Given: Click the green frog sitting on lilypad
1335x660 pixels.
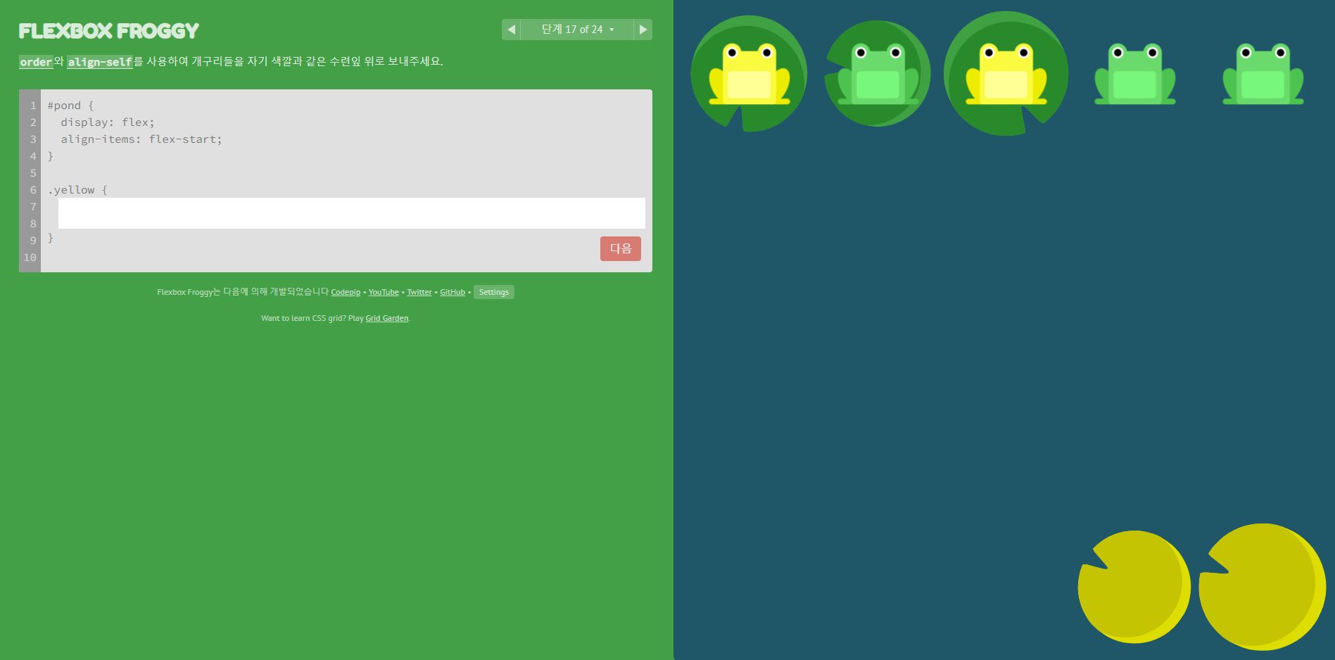Looking at the screenshot, I should pyautogui.click(x=878, y=74).
